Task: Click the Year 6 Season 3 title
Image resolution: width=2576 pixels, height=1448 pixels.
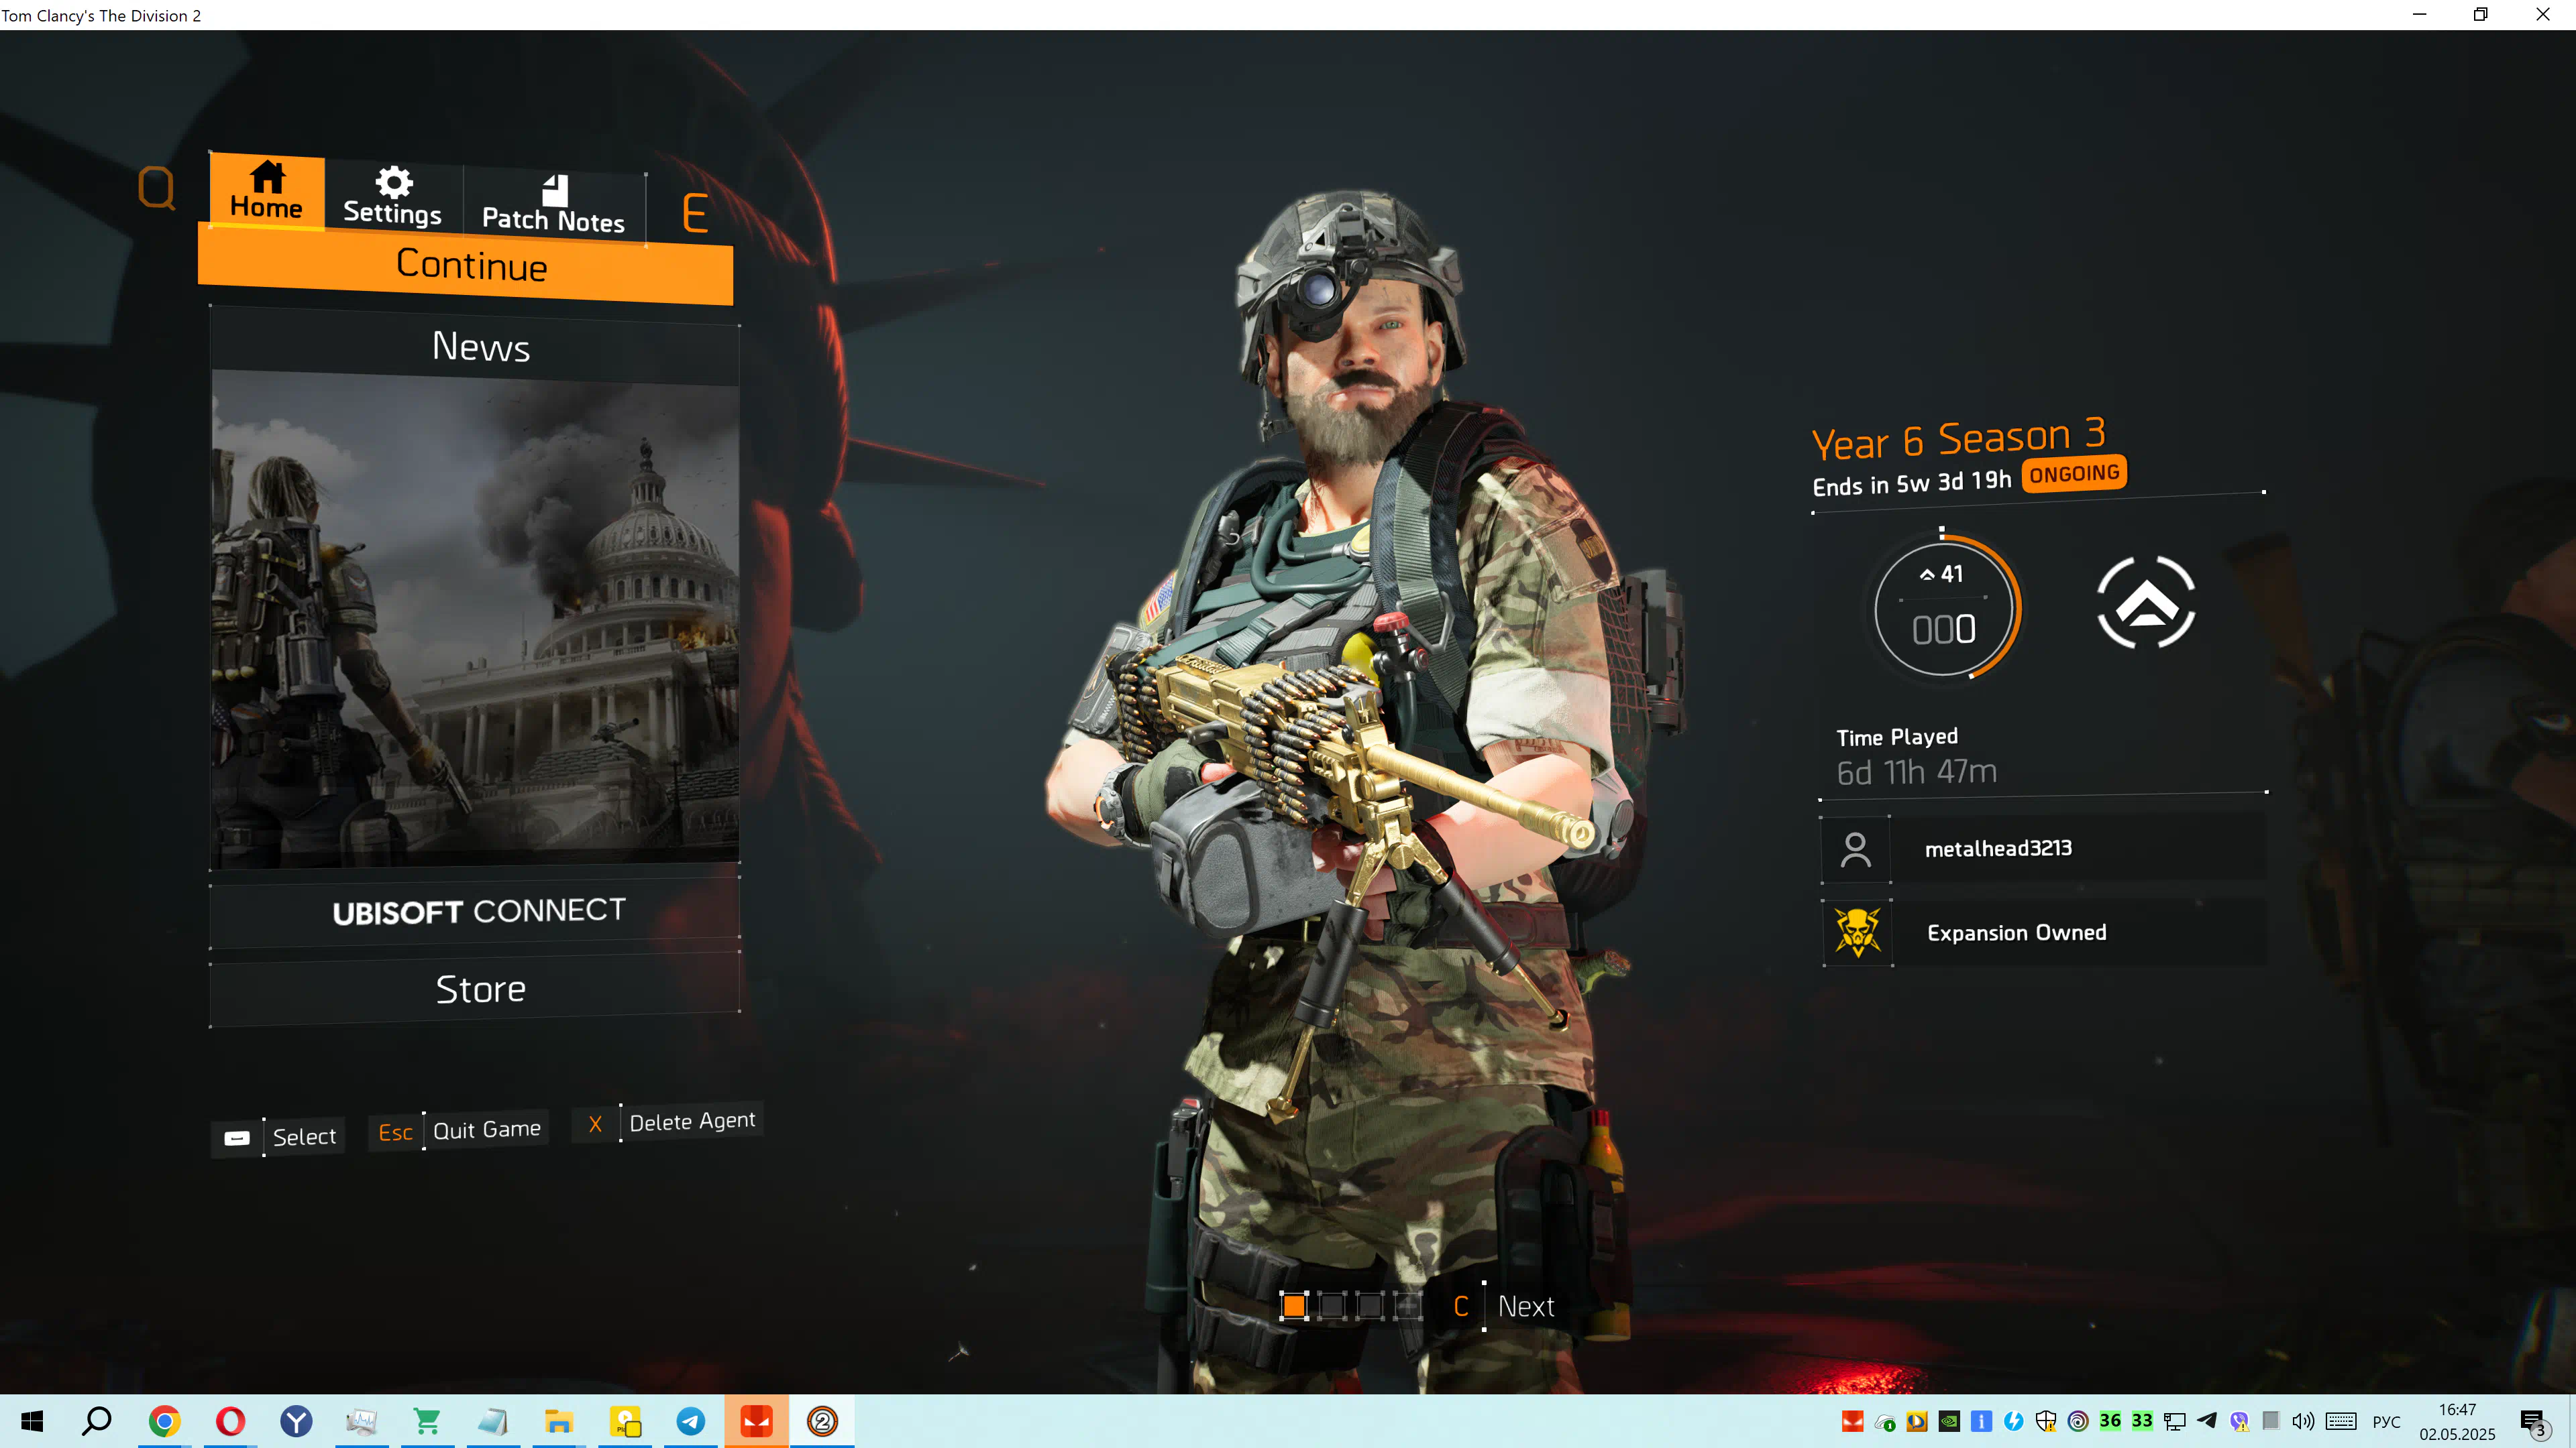Action: coord(1959,440)
